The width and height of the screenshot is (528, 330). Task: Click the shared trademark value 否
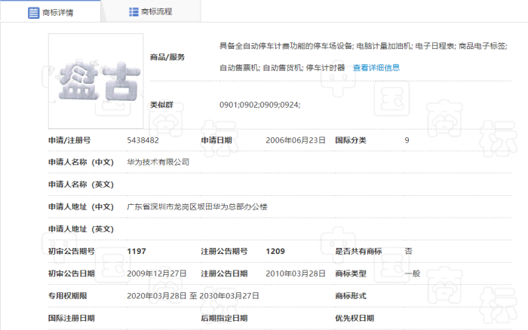point(409,252)
